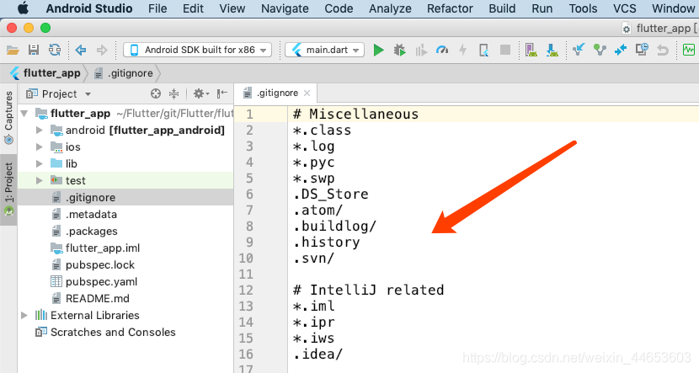
Task: Open the AVD Manager icon
Action: coord(531,50)
